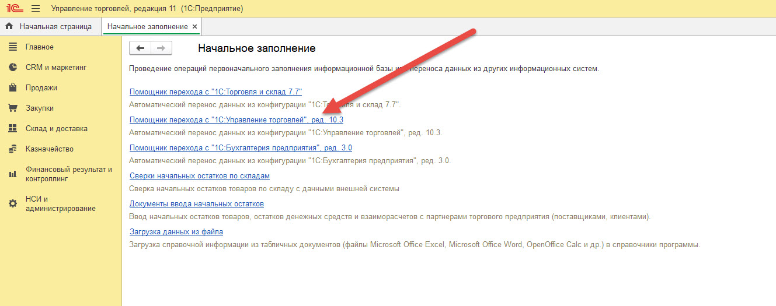
Task: Open Сверки начальных остатков по складам link
Action: click(200, 175)
